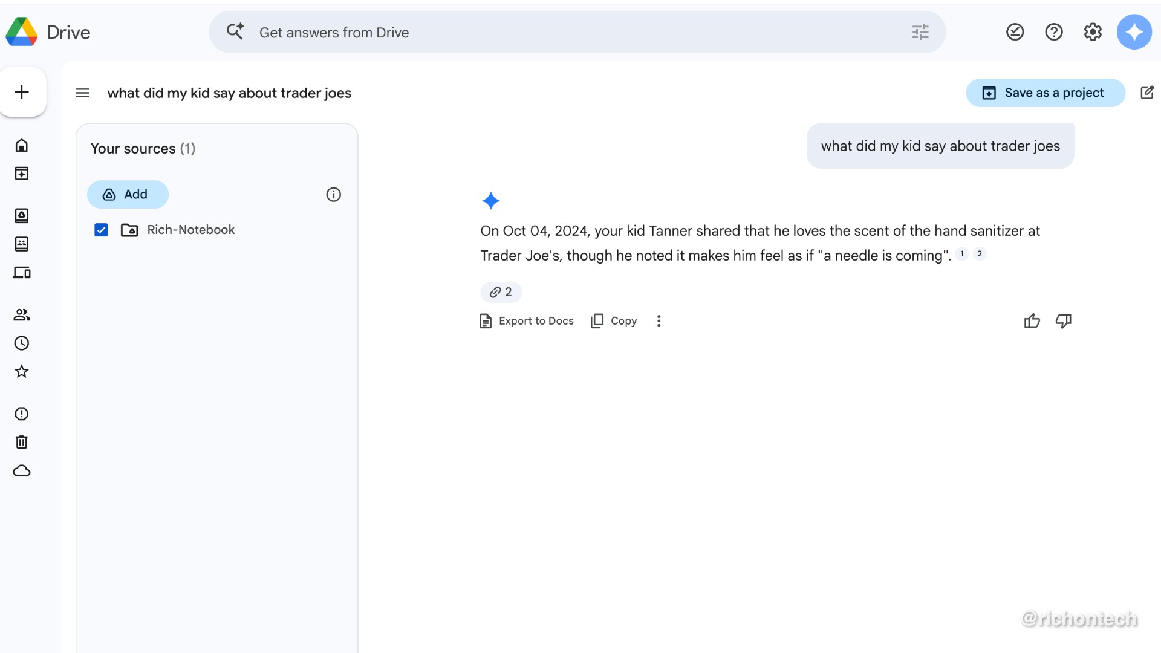Image resolution: width=1161 pixels, height=653 pixels.
Task: Add a source to Your sources
Action: click(128, 195)
